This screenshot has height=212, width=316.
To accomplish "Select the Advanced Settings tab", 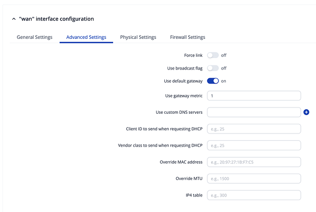I will [x=86, y=37].
